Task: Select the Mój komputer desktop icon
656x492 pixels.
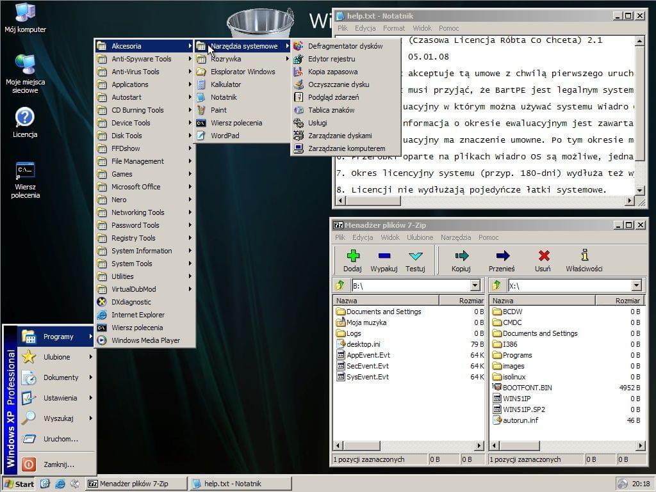Action: click(25, 17)
